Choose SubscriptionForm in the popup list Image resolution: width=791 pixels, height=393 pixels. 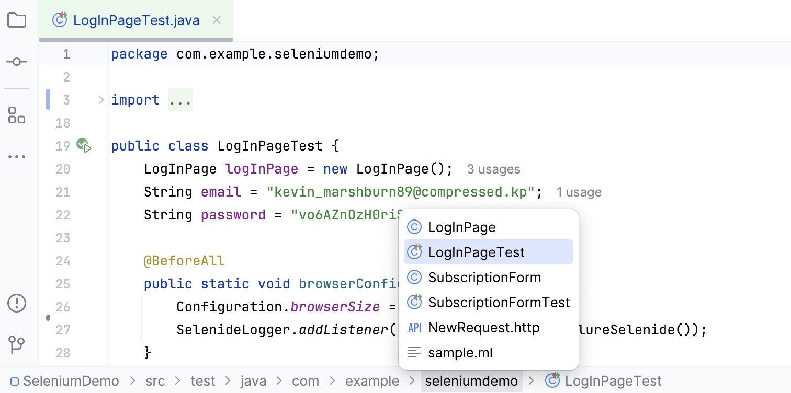(x=489, y=278)
